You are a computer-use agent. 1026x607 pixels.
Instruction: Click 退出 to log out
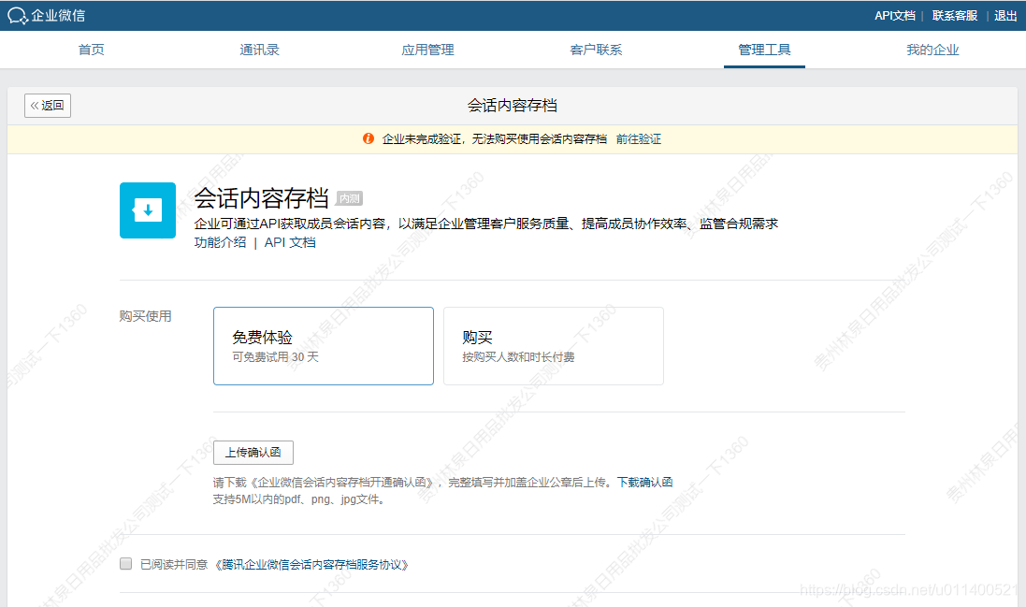1005,16
